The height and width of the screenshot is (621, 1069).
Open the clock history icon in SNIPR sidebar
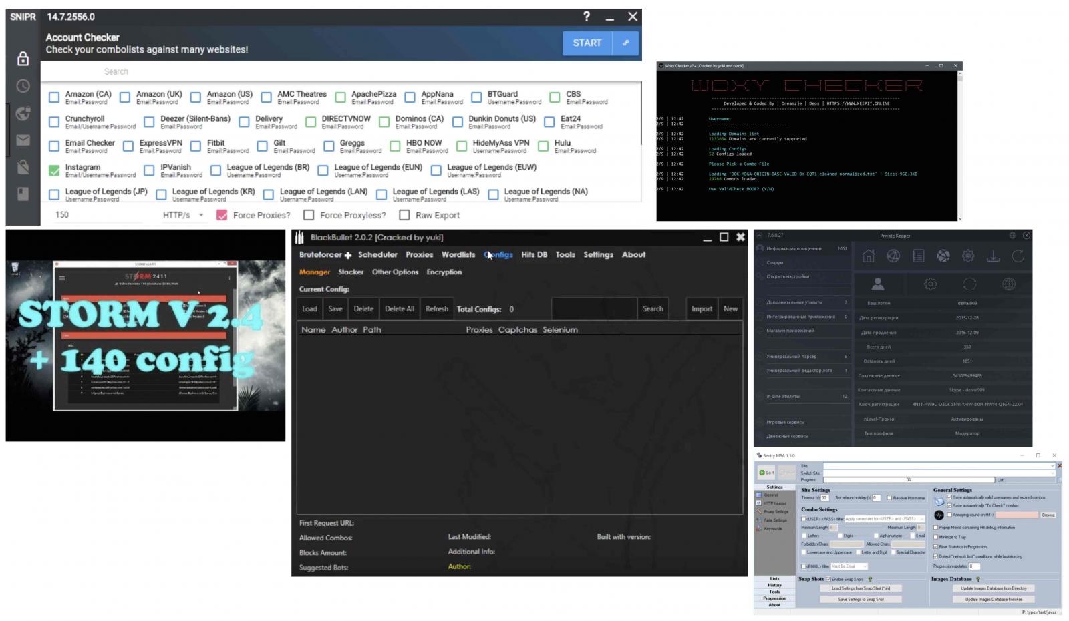click(x=23, y=86)
